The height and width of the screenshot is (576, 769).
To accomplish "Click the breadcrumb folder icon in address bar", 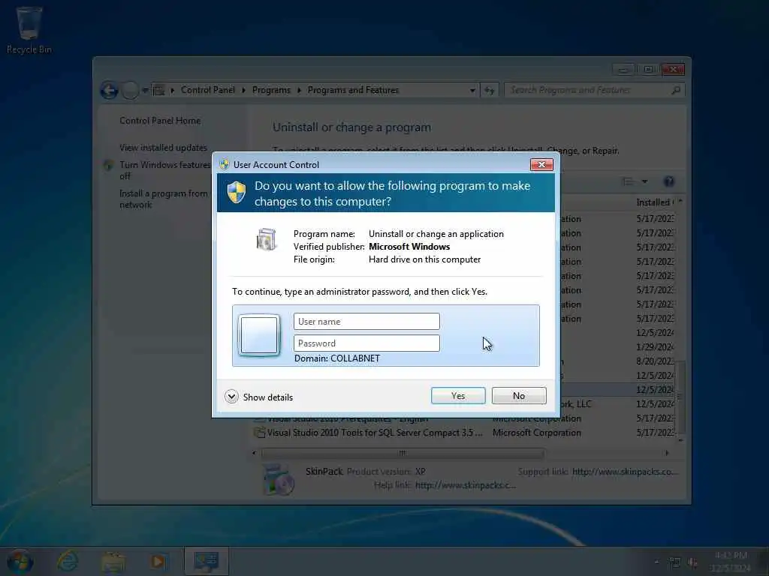I will (x=158, y=90).
